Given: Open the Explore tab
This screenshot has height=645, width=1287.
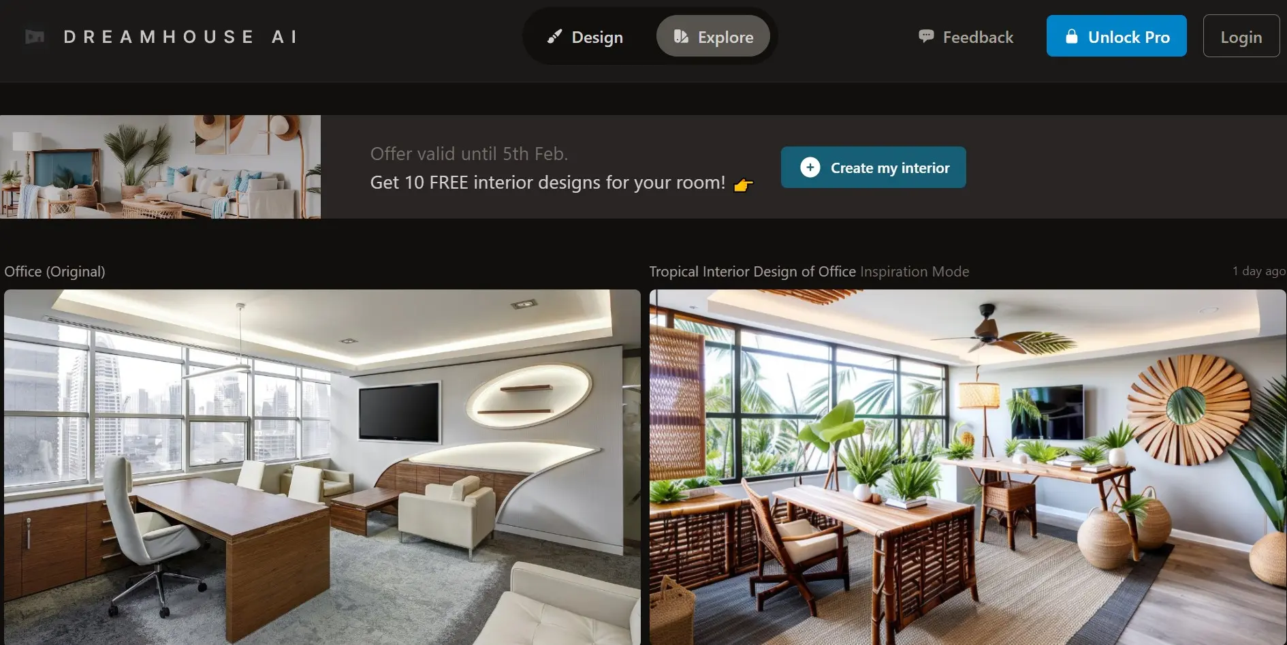Looking at the screenshot, I should coord(713,37).
